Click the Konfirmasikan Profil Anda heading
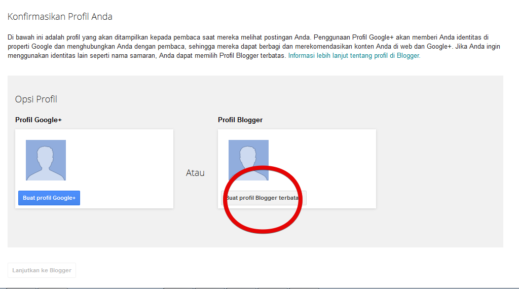The image size is (519, 289). pyautogui.click(x=60, y=17)
